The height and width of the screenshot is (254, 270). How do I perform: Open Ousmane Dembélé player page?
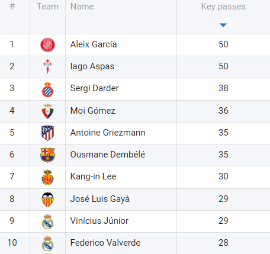point(108,155)
